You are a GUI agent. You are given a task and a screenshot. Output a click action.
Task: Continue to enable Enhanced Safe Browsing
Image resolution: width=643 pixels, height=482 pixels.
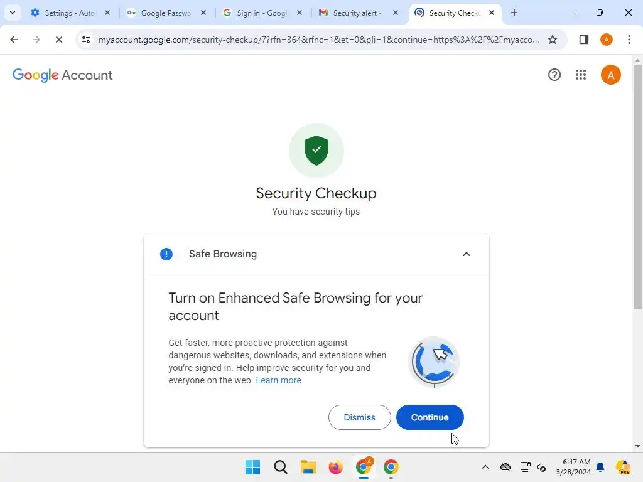point(430,417)
